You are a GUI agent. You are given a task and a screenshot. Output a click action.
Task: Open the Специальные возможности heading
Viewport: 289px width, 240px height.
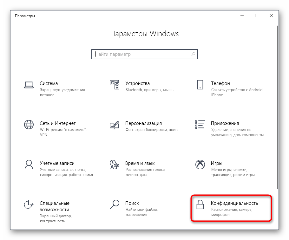(55, 206)
